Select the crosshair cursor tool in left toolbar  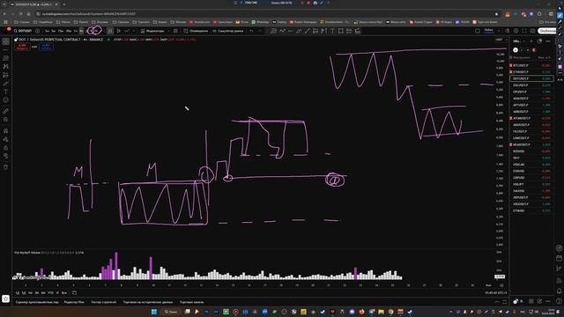click(x=6, y=41)
